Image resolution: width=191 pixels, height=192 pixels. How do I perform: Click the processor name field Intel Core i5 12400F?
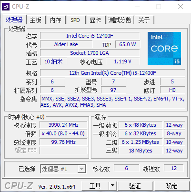click(90, 36)
